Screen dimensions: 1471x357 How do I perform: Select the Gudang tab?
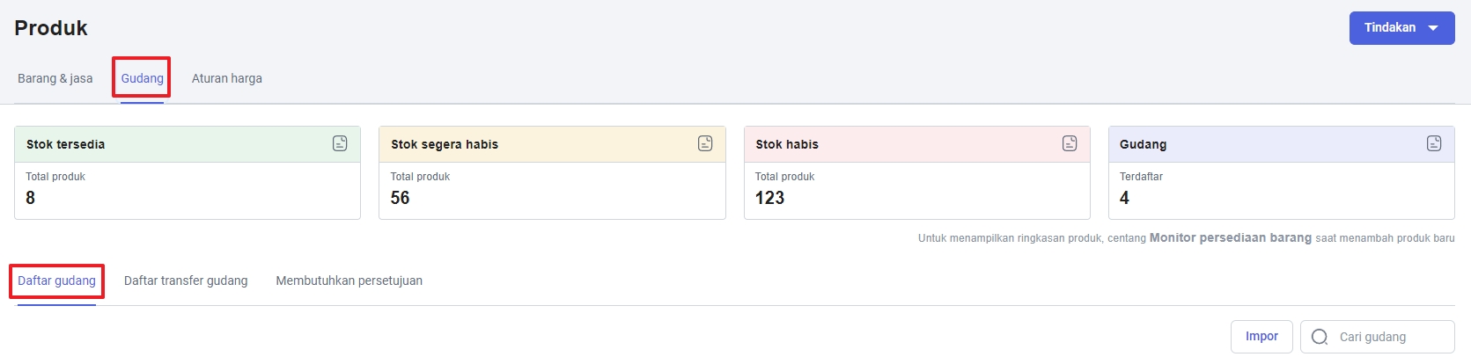tap(142, 78)
